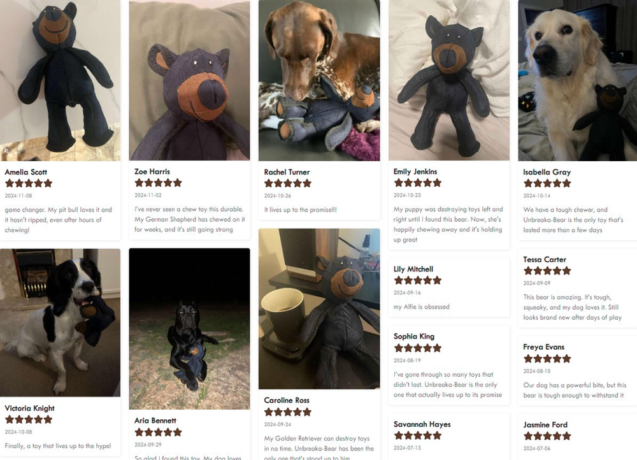
Task: View Aria Bennett's black dog night photo
Action: [189, 329]
